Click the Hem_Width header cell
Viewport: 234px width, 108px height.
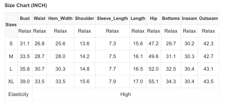coord(60,19)
